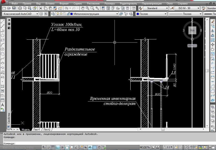Viewport: 216px width, 150px height.
Task: Click the МОДЕЛЬ button in status bar
Action: [145, 147]
